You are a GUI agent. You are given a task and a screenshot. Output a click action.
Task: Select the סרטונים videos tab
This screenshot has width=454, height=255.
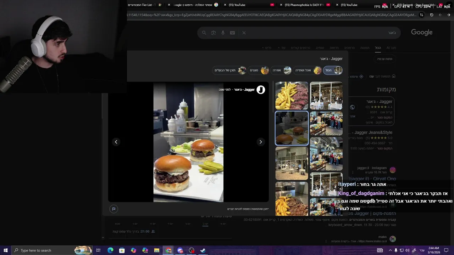pyautogui.click(x=349, y=48)
